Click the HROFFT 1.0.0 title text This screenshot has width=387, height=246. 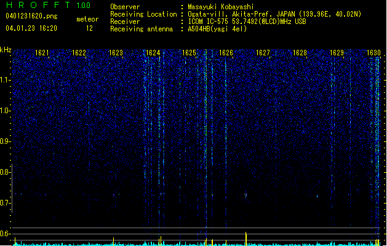48,5
